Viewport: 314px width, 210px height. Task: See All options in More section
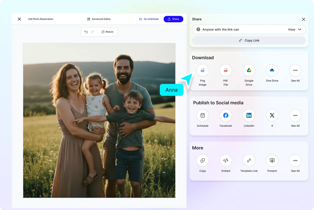295,161
